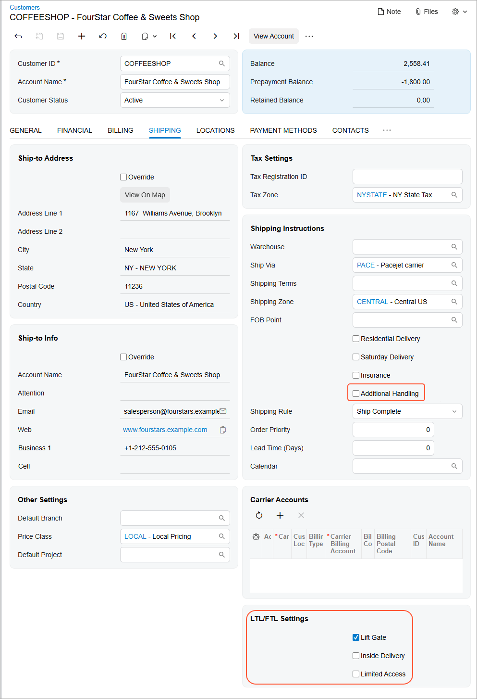Screen dimensions: 477x699
Task: Add a Carrier Accounts row
Action: tap(280, 515)
